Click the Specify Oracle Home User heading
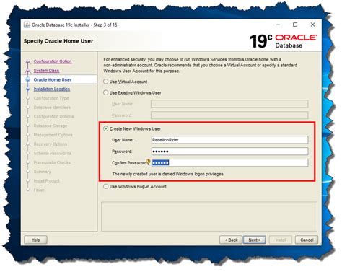This screenshot has height=272, width=342. pyautogui.click(x=58, y=41)
